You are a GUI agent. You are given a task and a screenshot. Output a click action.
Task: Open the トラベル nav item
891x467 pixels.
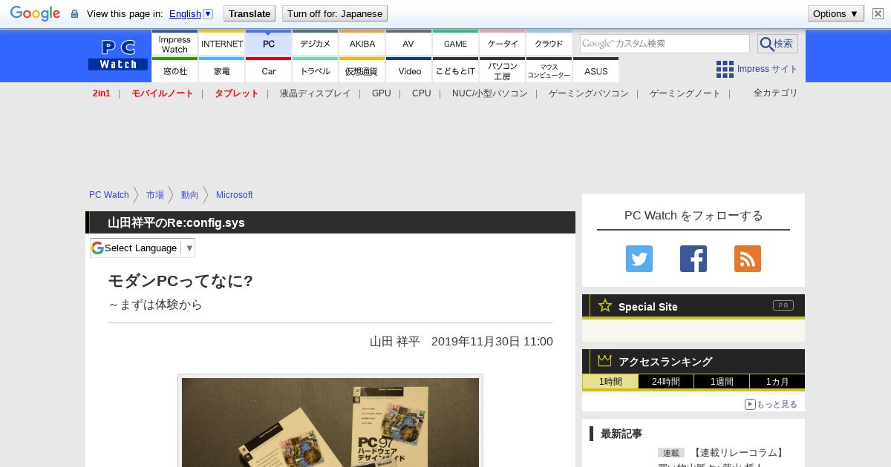pos(316,70)
